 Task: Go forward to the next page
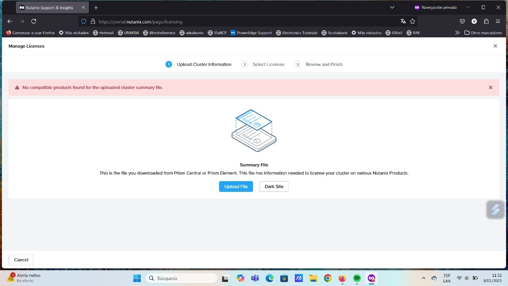tap(22, 21)
